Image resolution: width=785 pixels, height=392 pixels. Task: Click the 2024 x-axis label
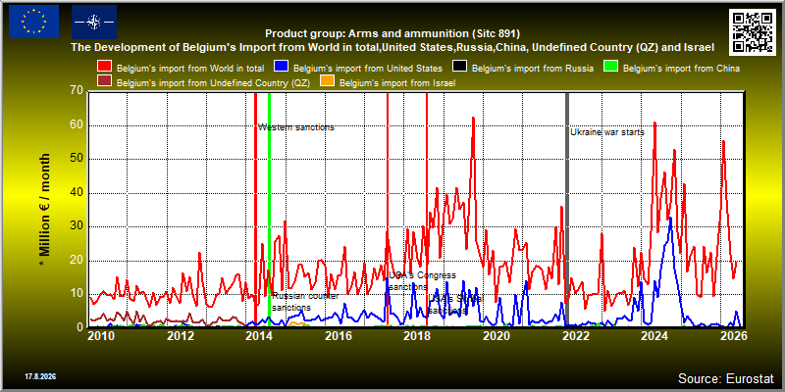(x=654, y=336)
